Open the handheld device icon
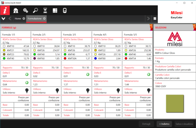 (x=65, y=10)
